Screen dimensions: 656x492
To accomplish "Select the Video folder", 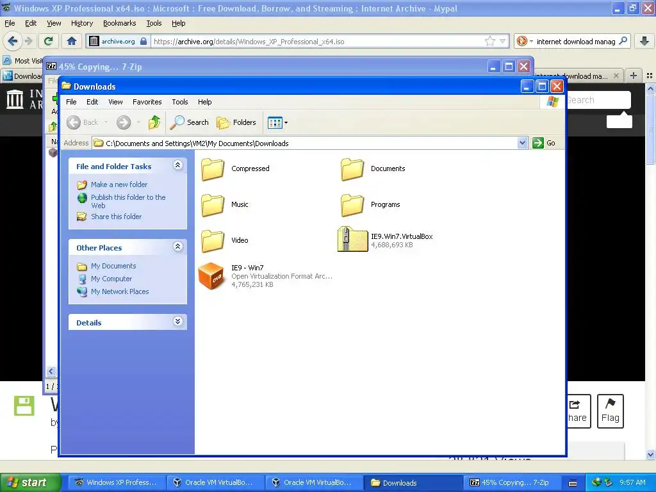I will [225, 241].
